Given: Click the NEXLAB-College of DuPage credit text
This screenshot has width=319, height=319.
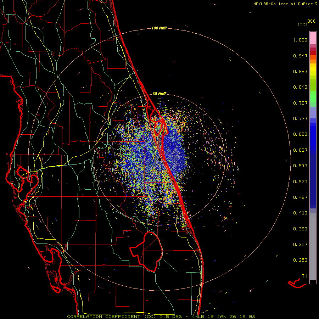Looking at the screenshot, I should coord(284,4).
